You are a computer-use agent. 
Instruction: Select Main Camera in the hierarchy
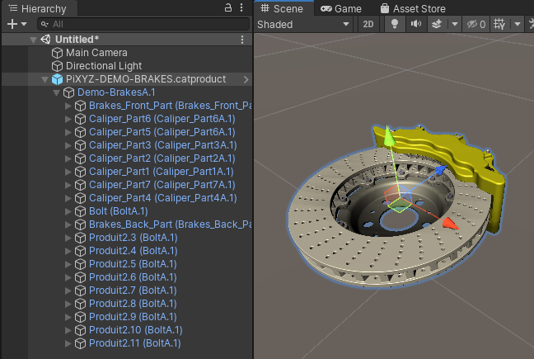click(96, 53)
